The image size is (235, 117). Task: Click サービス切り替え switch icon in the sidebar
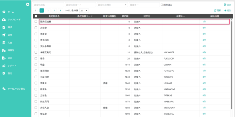click(x=4, y=89)
